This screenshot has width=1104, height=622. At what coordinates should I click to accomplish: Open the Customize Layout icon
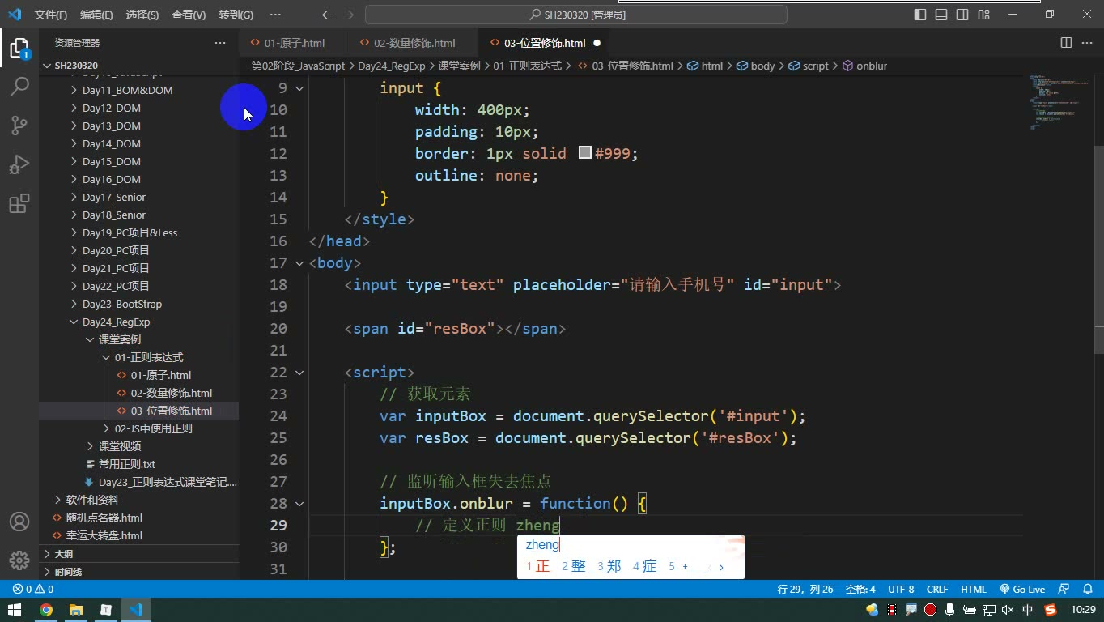(983, 15)
